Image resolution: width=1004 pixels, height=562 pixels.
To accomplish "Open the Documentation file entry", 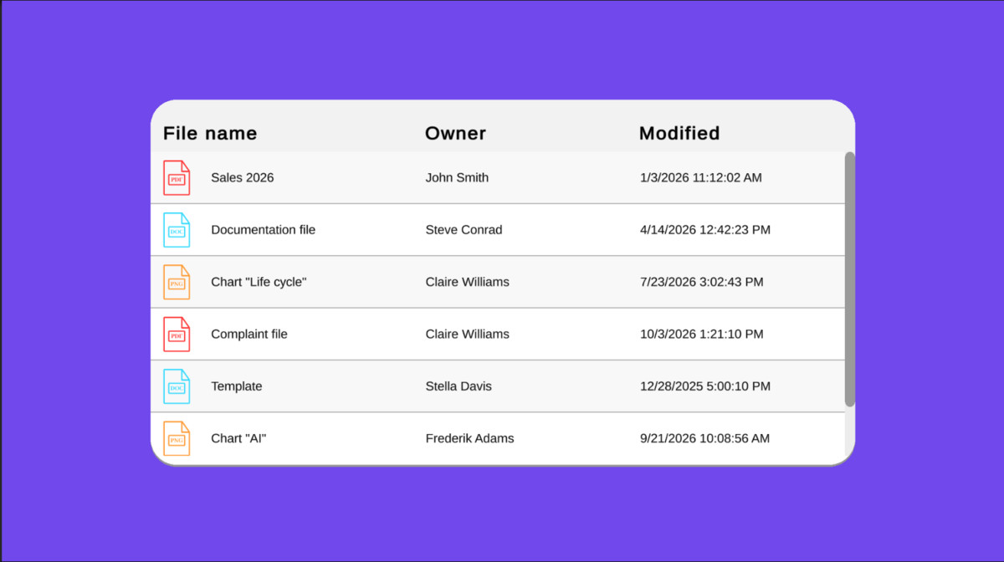I will click(x=264, y=230).
